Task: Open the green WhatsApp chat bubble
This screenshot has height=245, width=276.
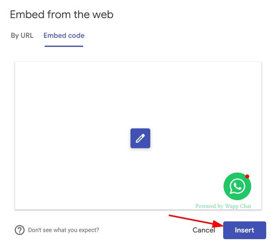Action: 237,187
